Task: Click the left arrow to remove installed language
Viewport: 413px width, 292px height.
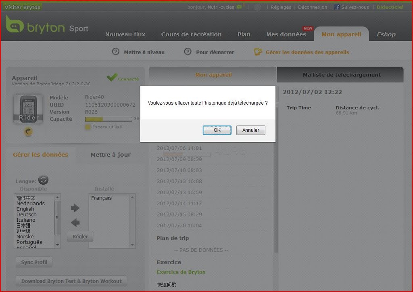Action: point(75,223)
